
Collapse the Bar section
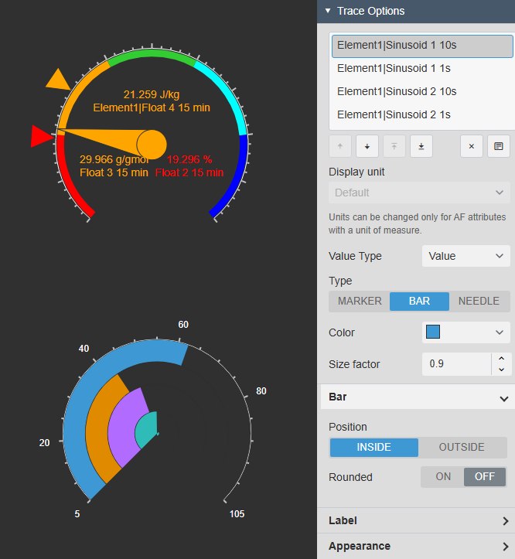[x=418, y=397]
